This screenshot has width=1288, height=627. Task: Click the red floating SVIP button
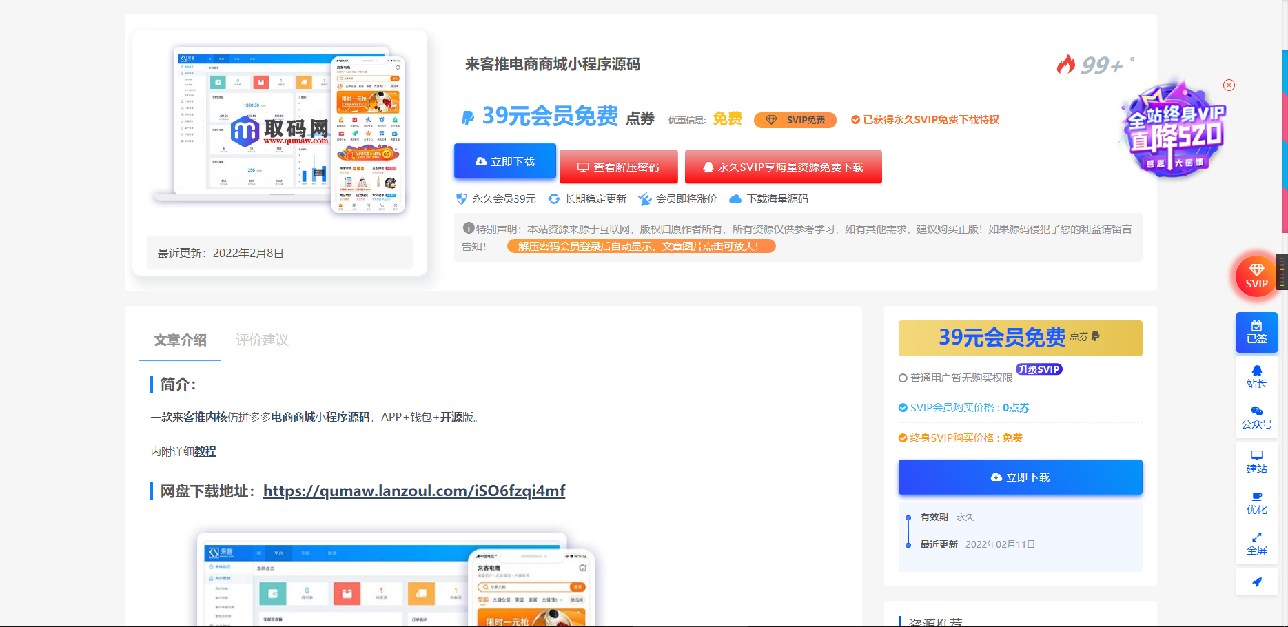(1256, 276)
